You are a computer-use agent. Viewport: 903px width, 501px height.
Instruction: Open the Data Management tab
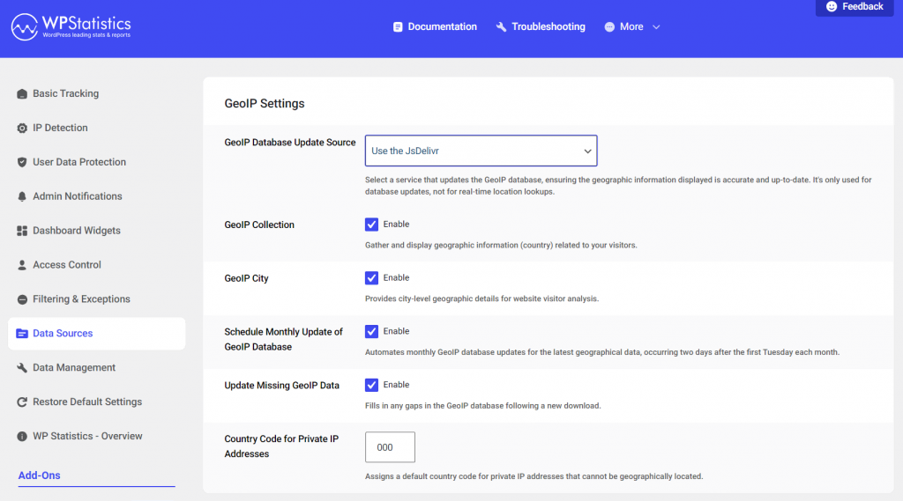coord(97,367)
